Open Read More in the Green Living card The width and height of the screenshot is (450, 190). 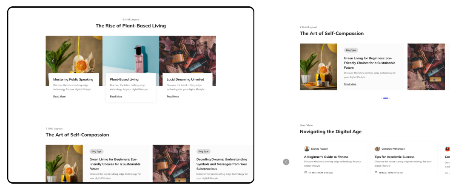coord(350,84)
